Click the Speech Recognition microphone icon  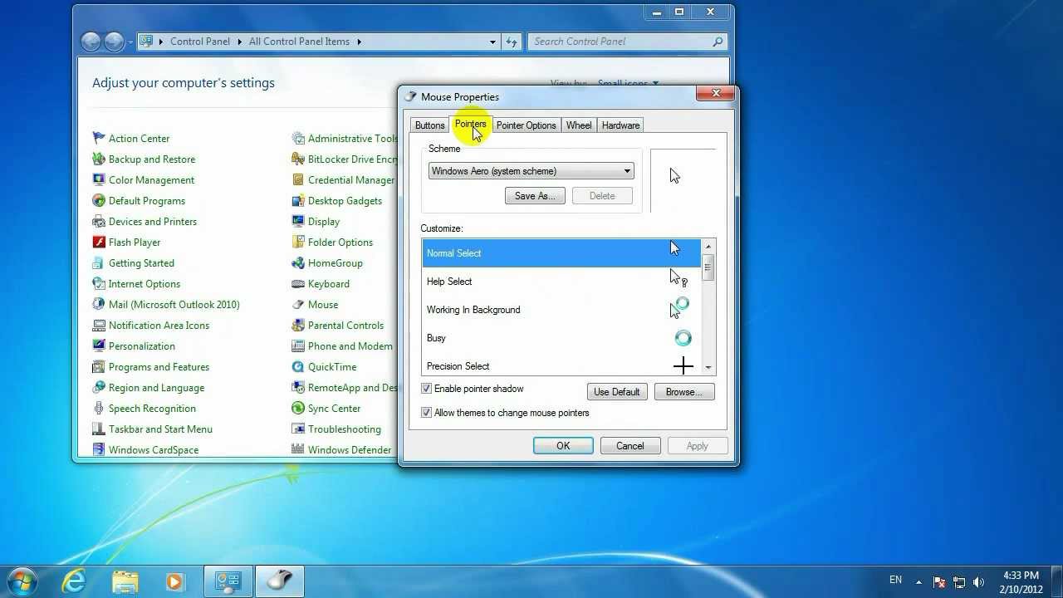coord(99,409)
